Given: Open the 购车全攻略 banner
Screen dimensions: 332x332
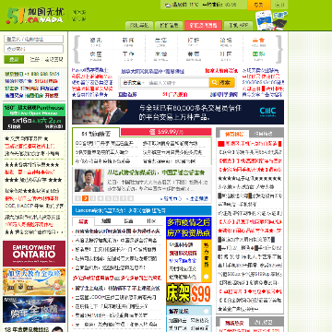Looking at the screenshot, I should pyautogui.click(x=34, y=309).
